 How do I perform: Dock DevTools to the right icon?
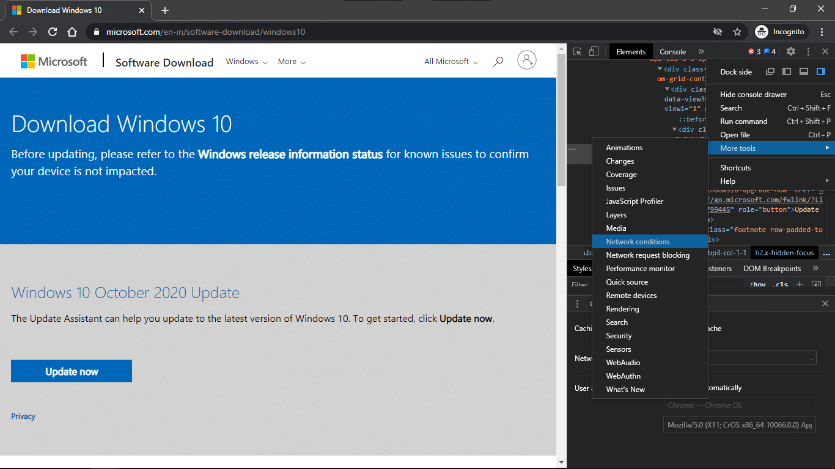pyautogui.click(x=821, y=71)
